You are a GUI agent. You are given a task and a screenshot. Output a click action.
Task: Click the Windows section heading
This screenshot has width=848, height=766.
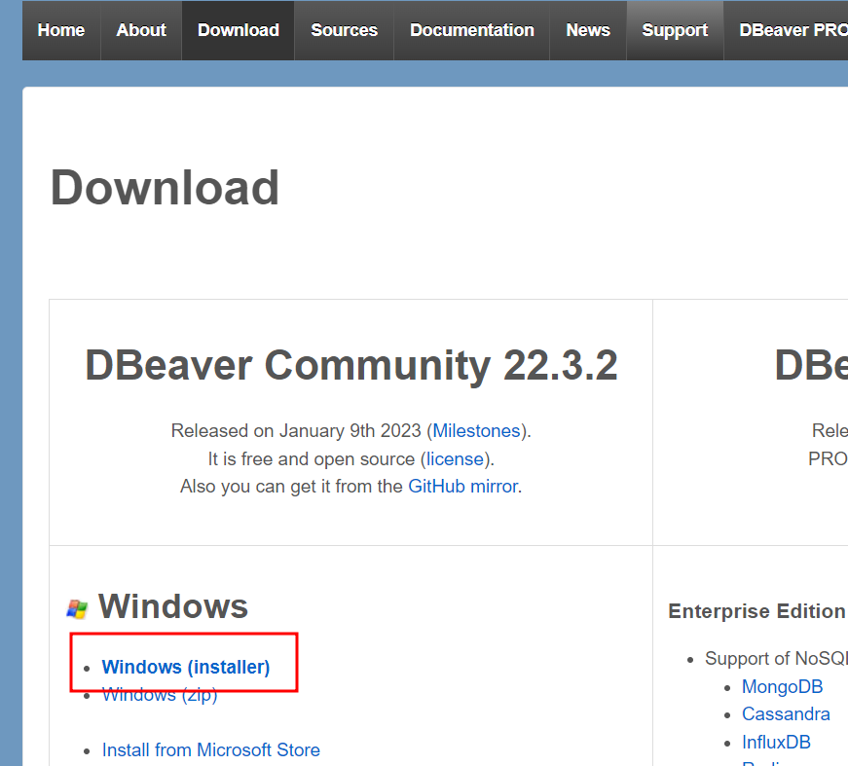click(x=173, y=606)
